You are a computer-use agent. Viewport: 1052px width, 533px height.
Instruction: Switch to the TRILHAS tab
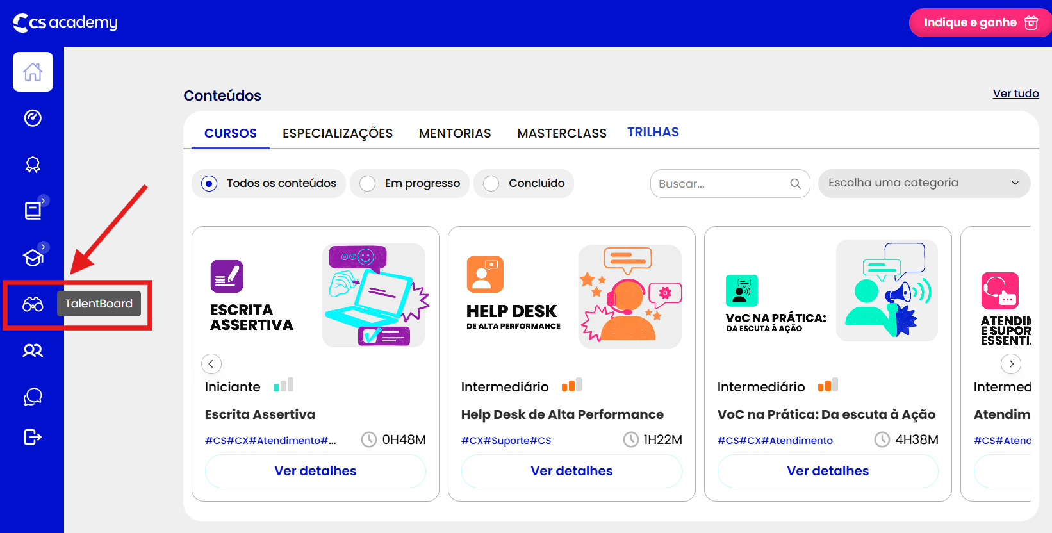(x=653, y=132)
